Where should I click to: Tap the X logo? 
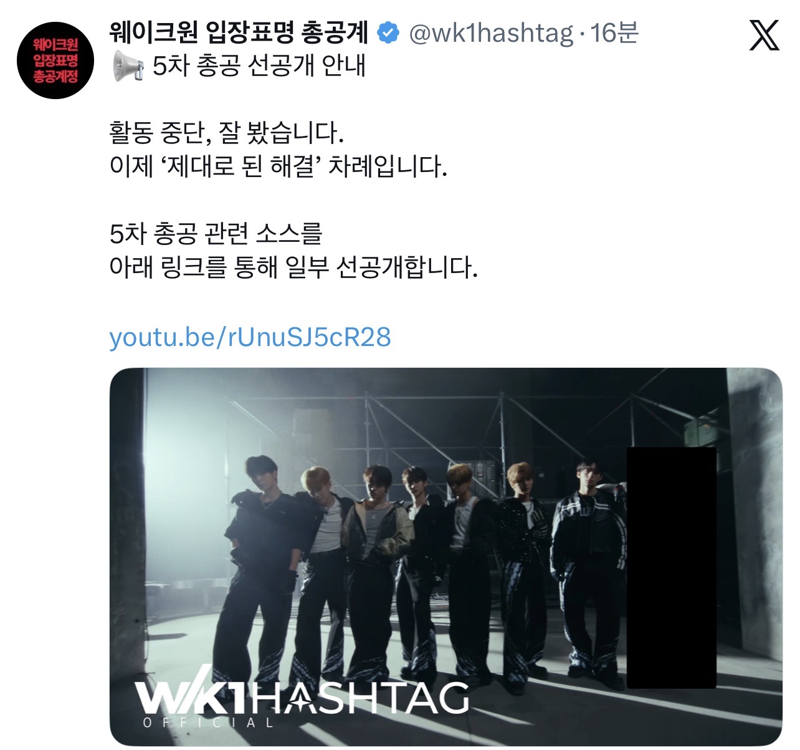764,35
